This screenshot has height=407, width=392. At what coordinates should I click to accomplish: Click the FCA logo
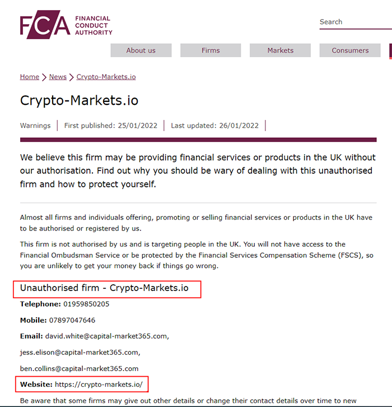[x=66, y=25]
